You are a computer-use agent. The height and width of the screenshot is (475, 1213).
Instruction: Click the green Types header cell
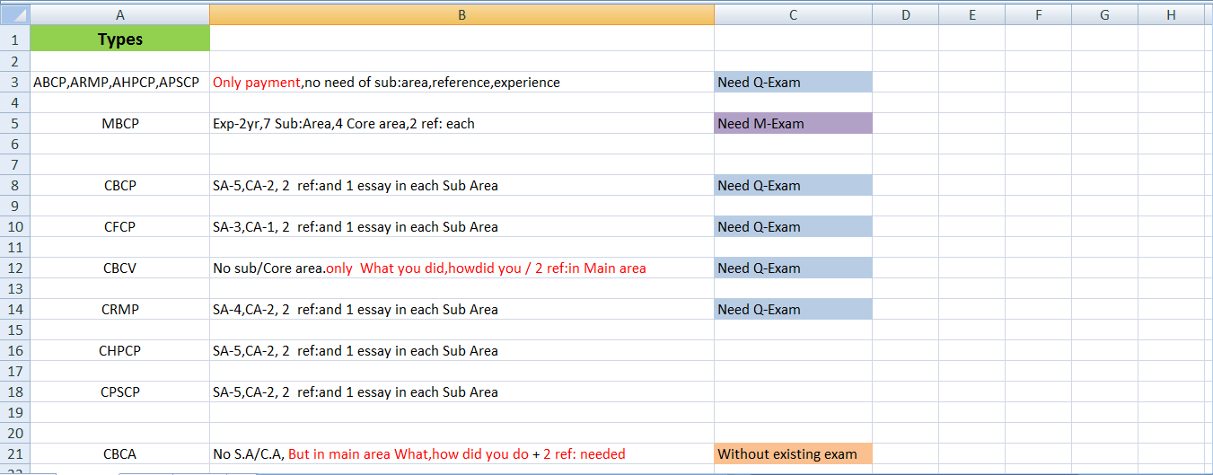119,40
